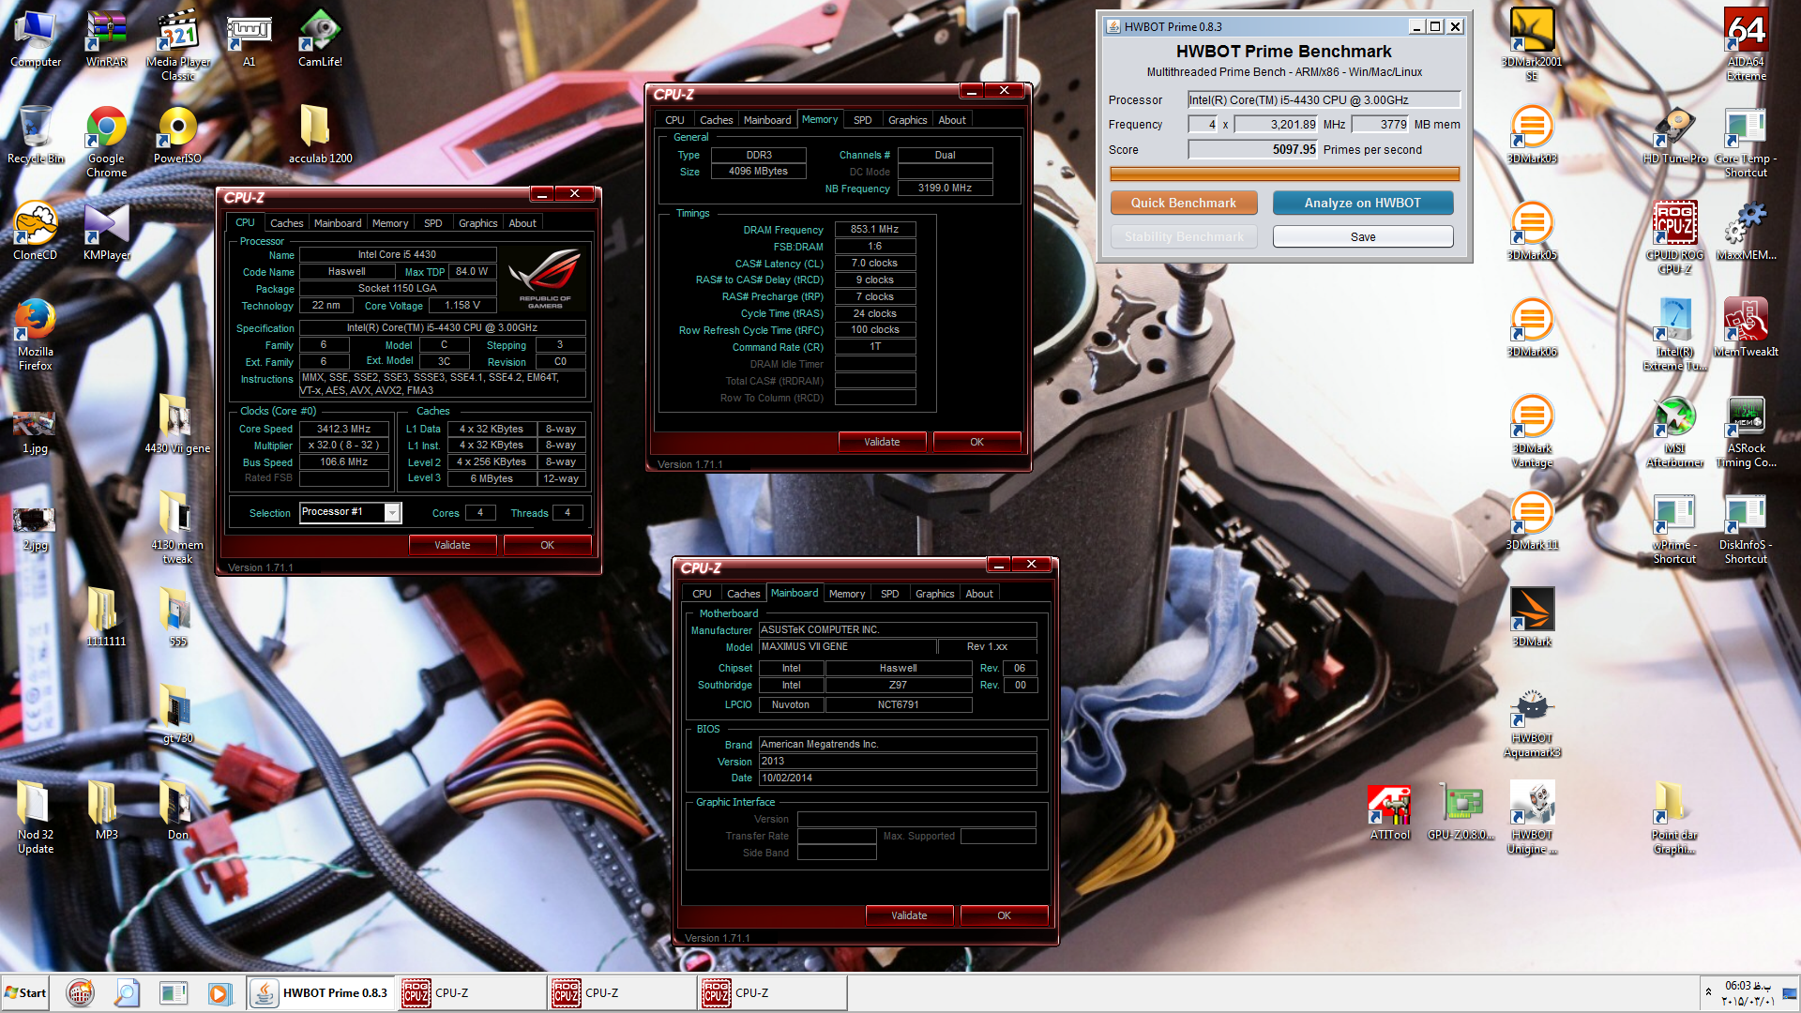Open the Recycle Bin
The image size is (1801, 1013).
pos(36,134)
